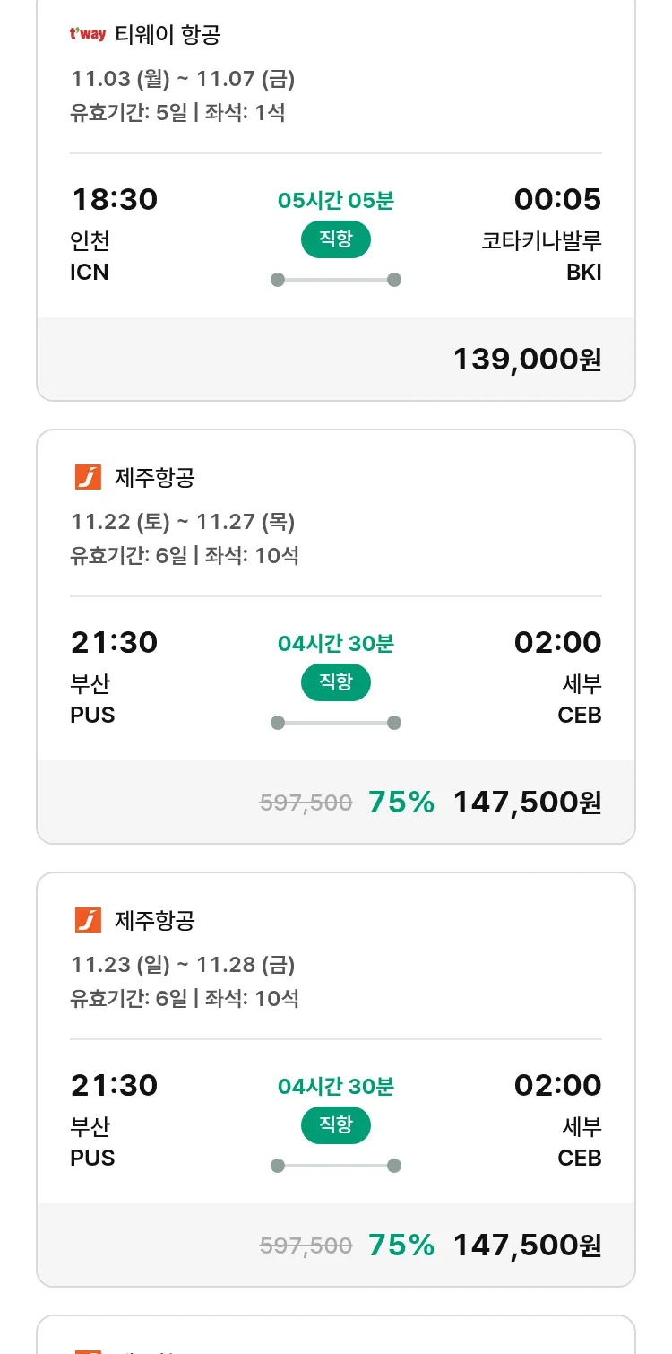This screenshot has height=1354, width=672.
Task: Click Jeju Air logo on 11.22 flight
Action: coord(88,477)
